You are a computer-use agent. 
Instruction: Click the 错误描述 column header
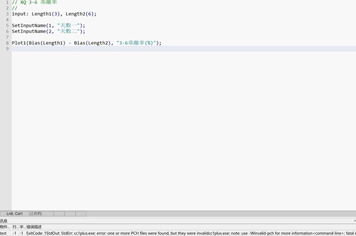(x=34, y=227)
